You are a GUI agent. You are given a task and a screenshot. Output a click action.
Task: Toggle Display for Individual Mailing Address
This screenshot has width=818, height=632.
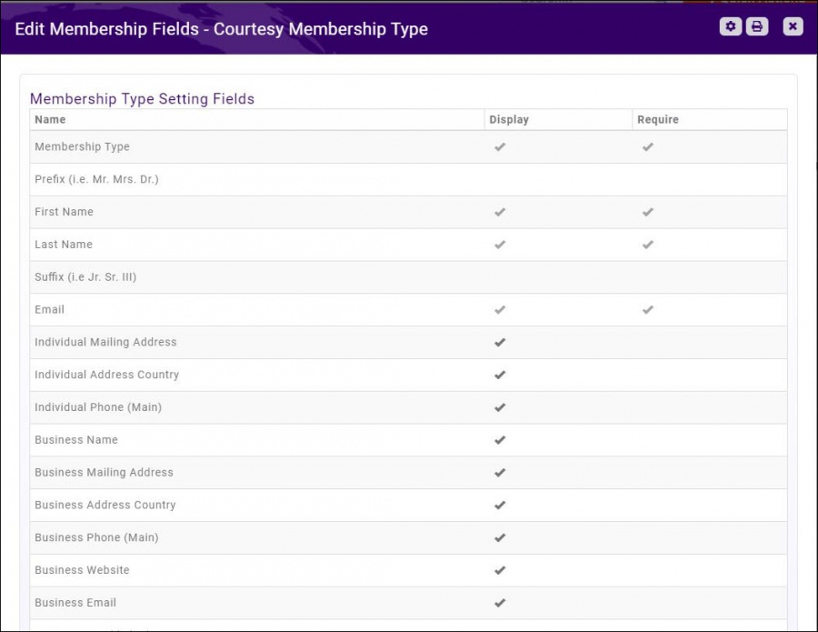pos(499,342)
